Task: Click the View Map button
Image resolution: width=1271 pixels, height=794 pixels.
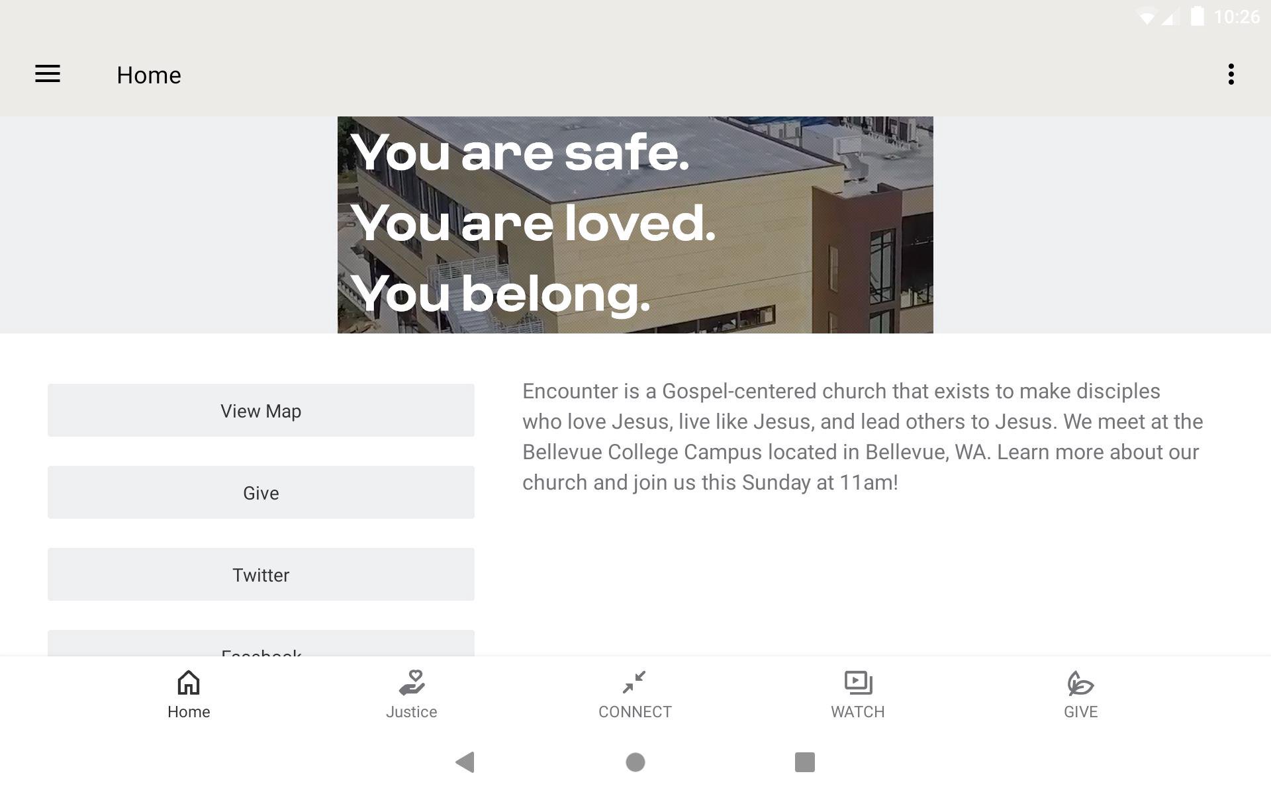Action: pyautogui.click(x=261, y=410)
